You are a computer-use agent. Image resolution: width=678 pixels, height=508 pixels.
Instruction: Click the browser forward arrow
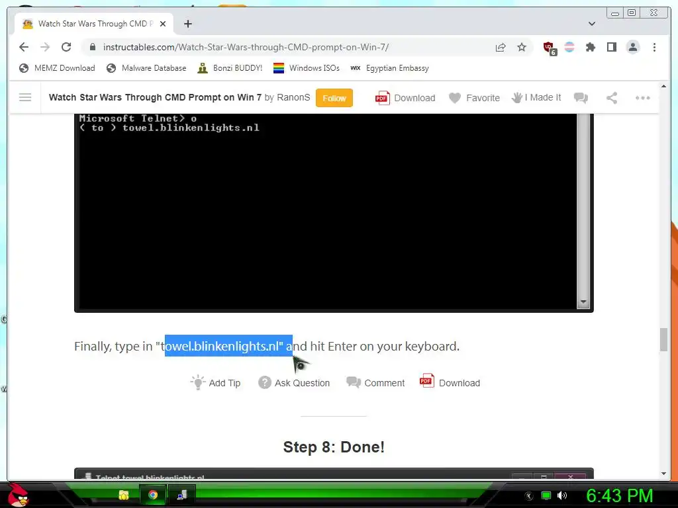click(45, 47)
